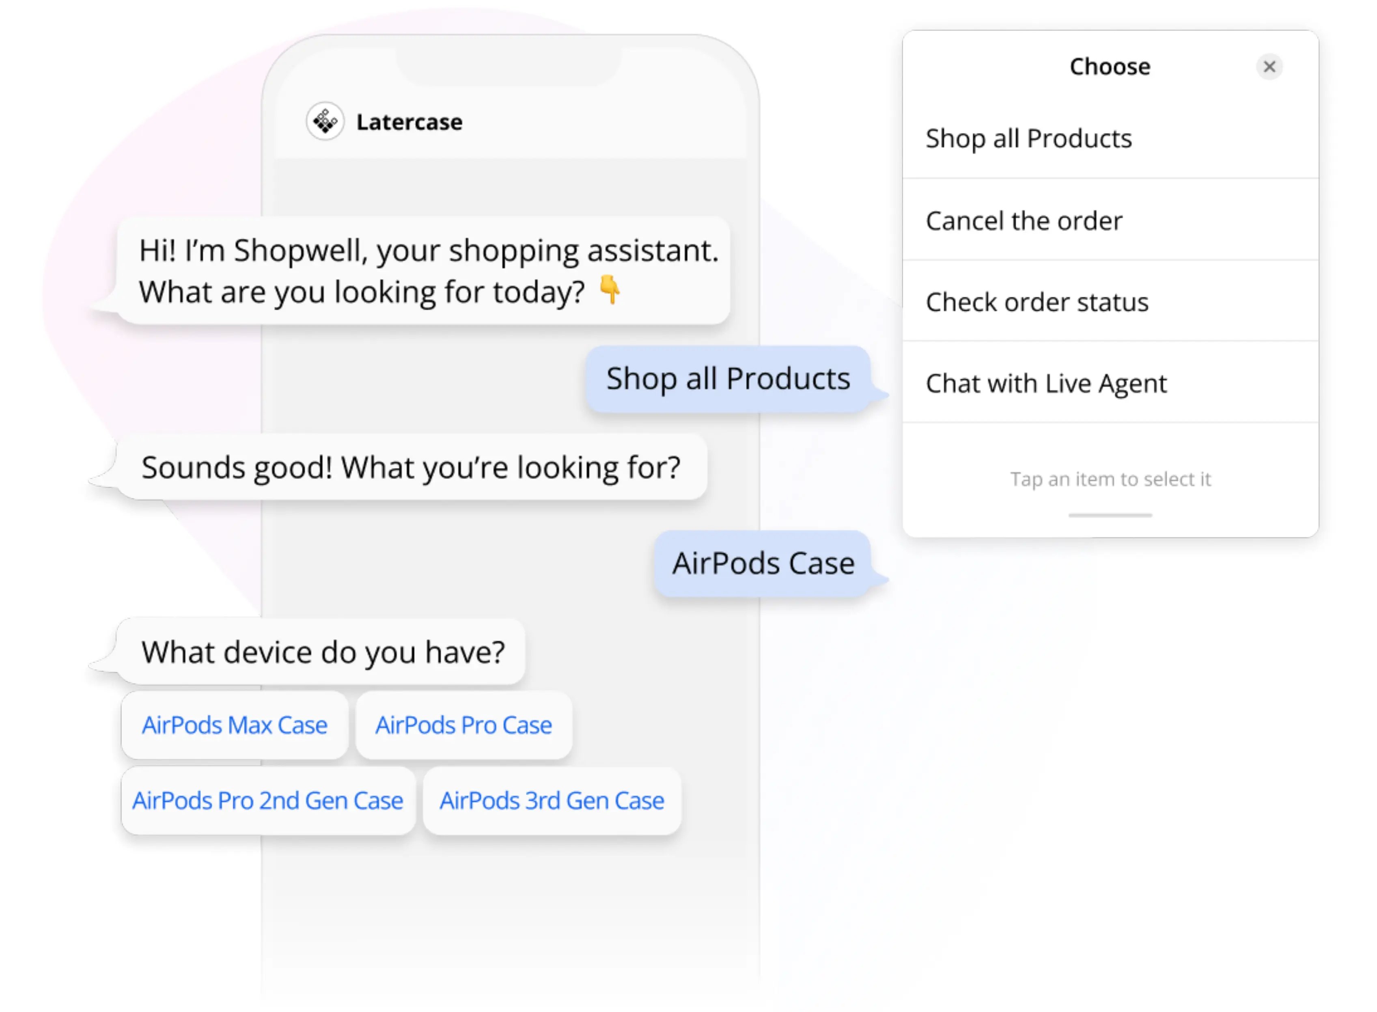This screenshot has width=1377, height=1012.
Task: Select Cancel the order option
Action: click(1024, 220)
